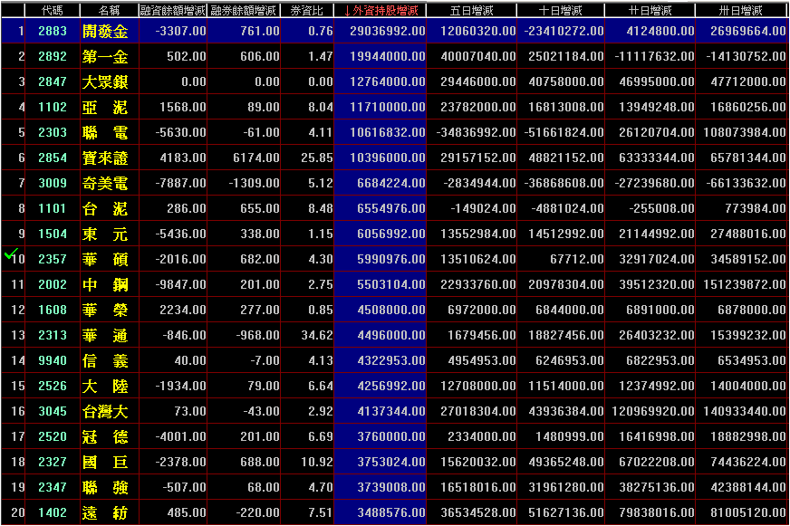Image resolution: width=790 pixels, height=526 pixels.
Task: Select the 華榮 stock name
Action: (105, 310)
